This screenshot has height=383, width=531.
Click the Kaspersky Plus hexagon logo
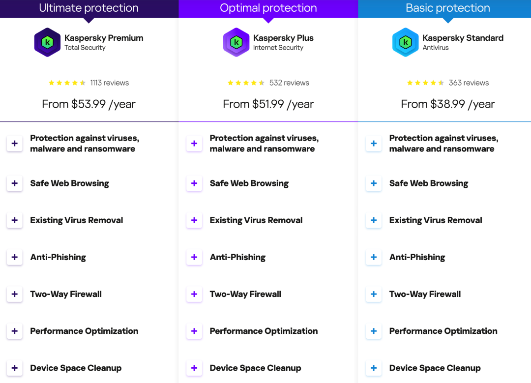pos(236,42)
